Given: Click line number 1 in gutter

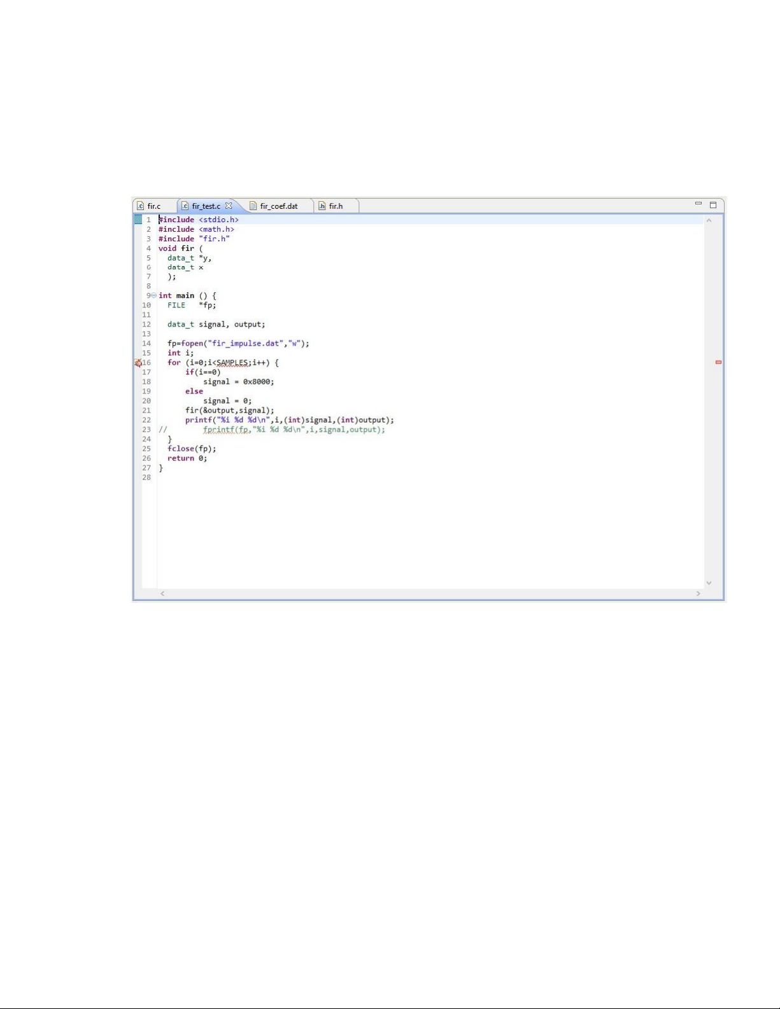Looking at the screenshot, I should [148, 220].
